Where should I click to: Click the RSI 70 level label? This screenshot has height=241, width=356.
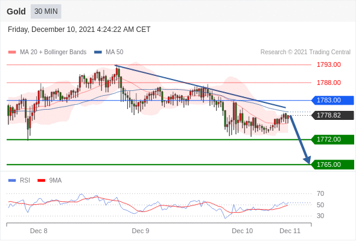[320, 194]
